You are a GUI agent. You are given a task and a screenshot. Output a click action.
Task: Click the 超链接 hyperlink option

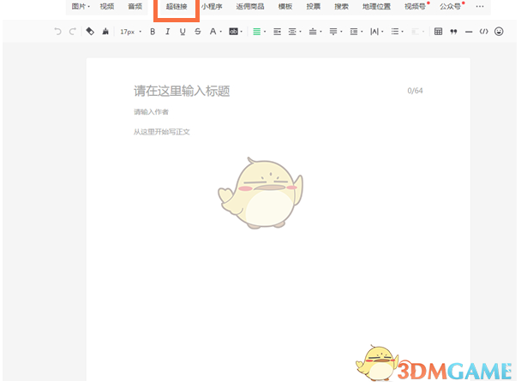[177, 6]
